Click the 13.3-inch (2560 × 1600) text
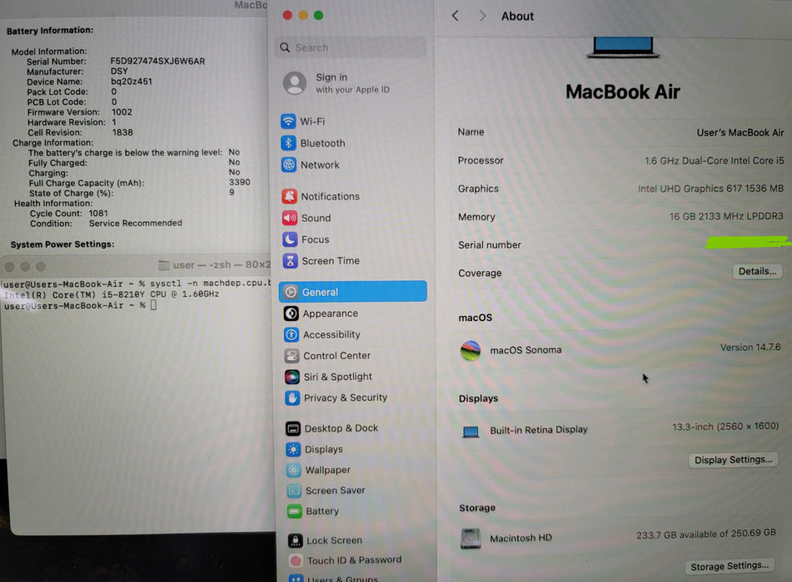Image resolution: width=792 pixels, height=582 pixels. click(x=725, y=427)
